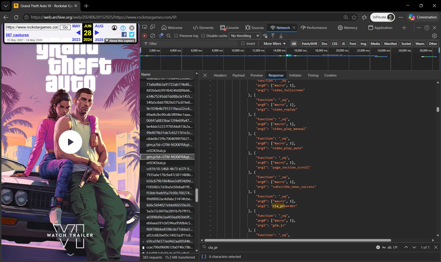Clear the cta_pr search text
The width and height of the screenshot is (441, 262).
pos(378,247)
